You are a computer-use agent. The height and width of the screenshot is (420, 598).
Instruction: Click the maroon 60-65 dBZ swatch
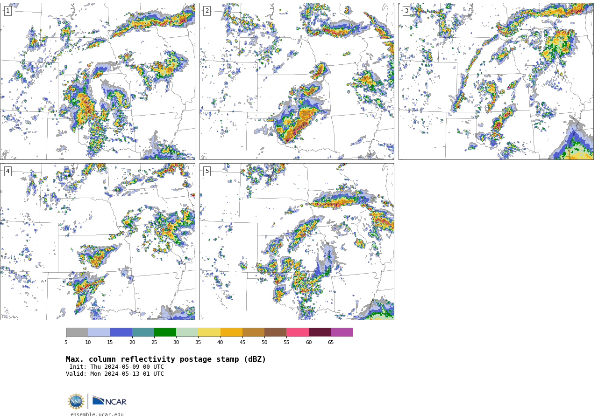pos(320,332)
